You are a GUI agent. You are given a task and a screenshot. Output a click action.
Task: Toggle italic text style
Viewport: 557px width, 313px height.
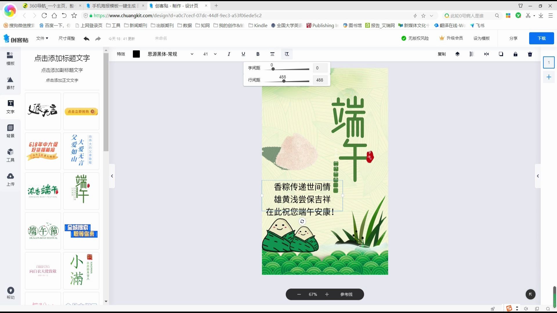point(229,54)
